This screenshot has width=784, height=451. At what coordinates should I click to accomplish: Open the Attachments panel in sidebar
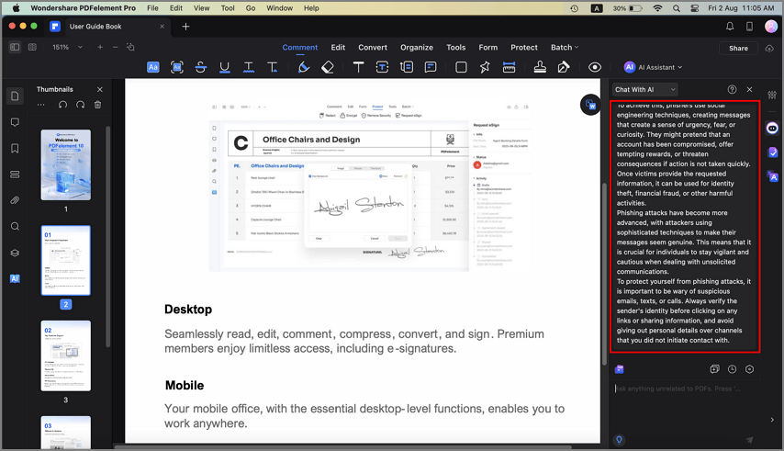(15, 200)
